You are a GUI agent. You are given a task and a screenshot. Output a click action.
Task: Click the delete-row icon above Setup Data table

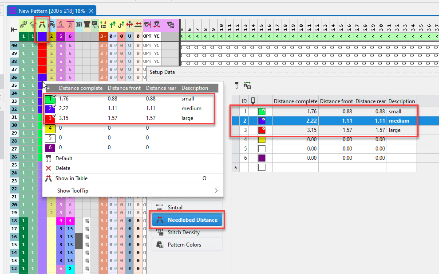point(247,85)
